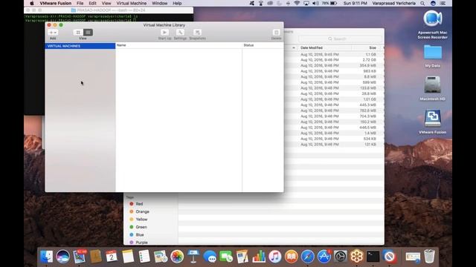Open virtual machine Settings wrench icon
Image resolution: width=476 pixels, height=267 pixels.
tap(180, 33)
